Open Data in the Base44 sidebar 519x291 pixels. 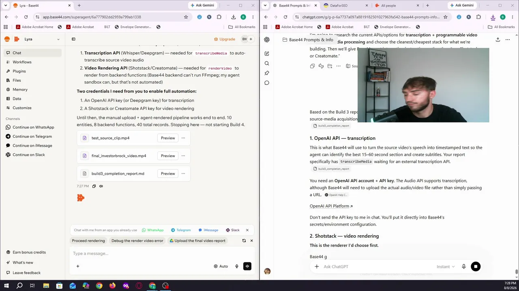[32, 99]
